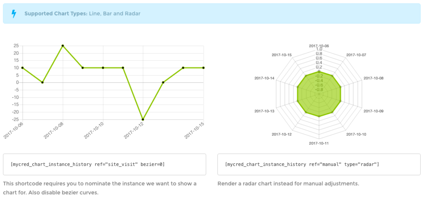The width and height of the screenshot is (424, 200).
Task: Click the lightning bolt icon in the banner
Action: coord(14,14)
